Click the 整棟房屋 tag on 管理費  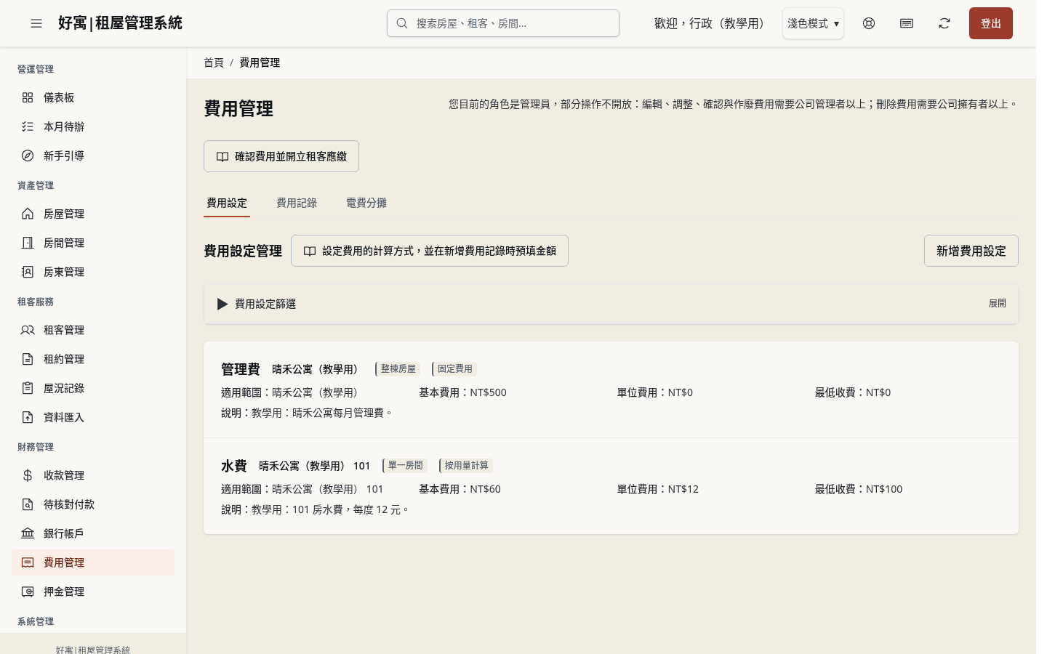coord(398,369)
